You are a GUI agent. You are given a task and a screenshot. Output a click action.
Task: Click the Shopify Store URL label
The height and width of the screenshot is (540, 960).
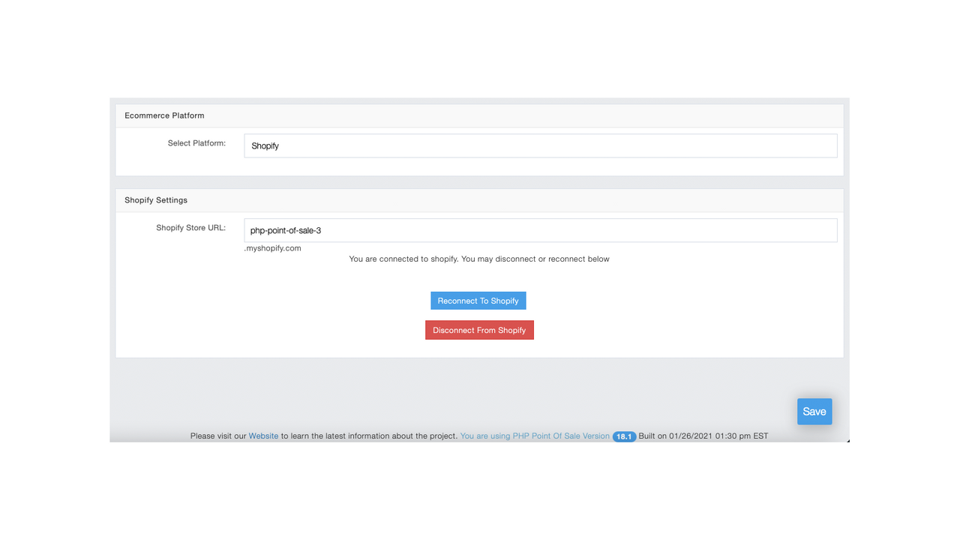191,227
